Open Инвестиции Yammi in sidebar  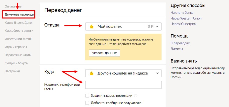point(18,39)
